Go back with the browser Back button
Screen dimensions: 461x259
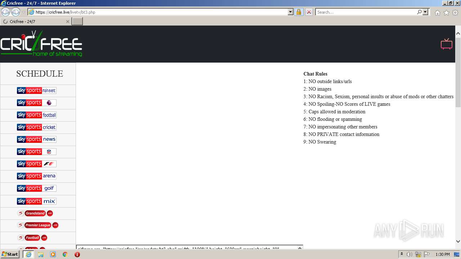pos(6,12)
